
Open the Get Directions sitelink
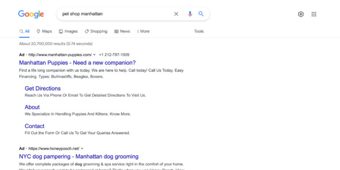[42, 89]
